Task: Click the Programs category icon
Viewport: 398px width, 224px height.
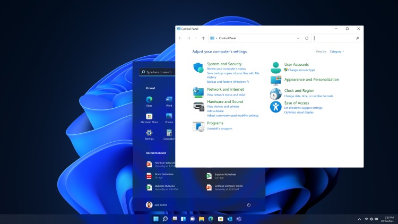Action: click(x=198, y=126)
